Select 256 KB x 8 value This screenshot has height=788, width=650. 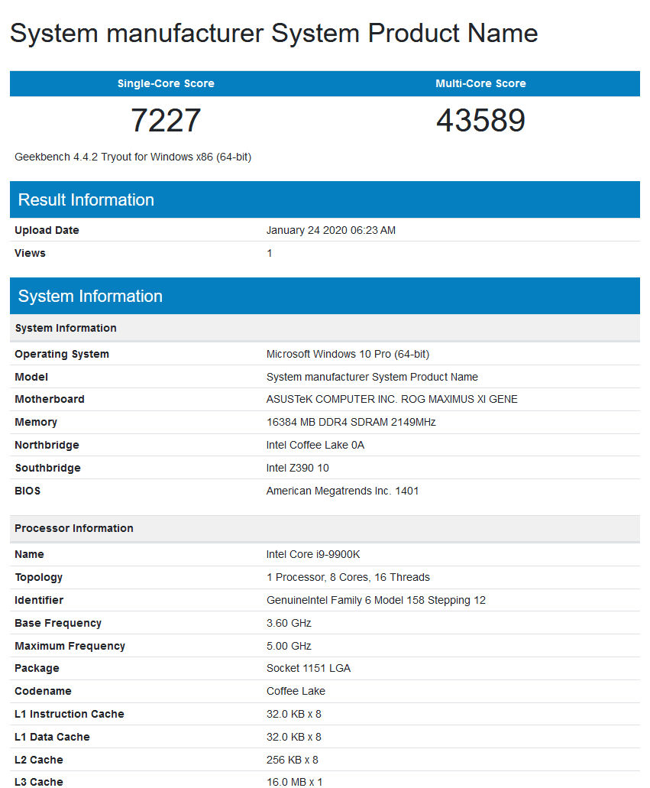coord(293,760)
